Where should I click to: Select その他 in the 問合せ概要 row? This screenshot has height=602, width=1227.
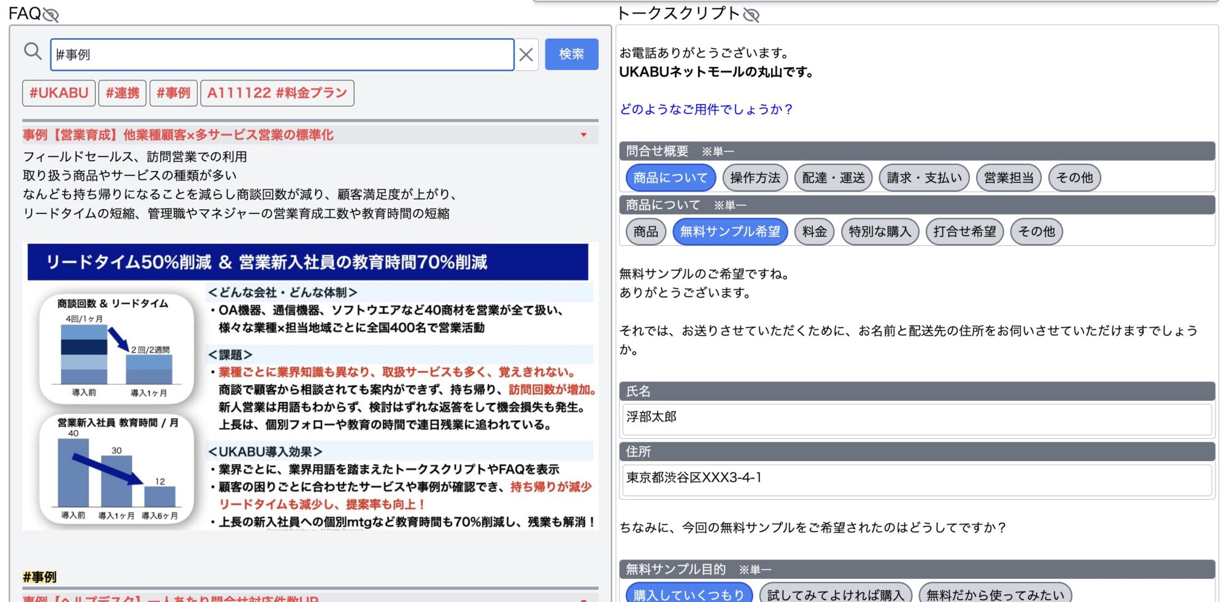coord(1074,178)
